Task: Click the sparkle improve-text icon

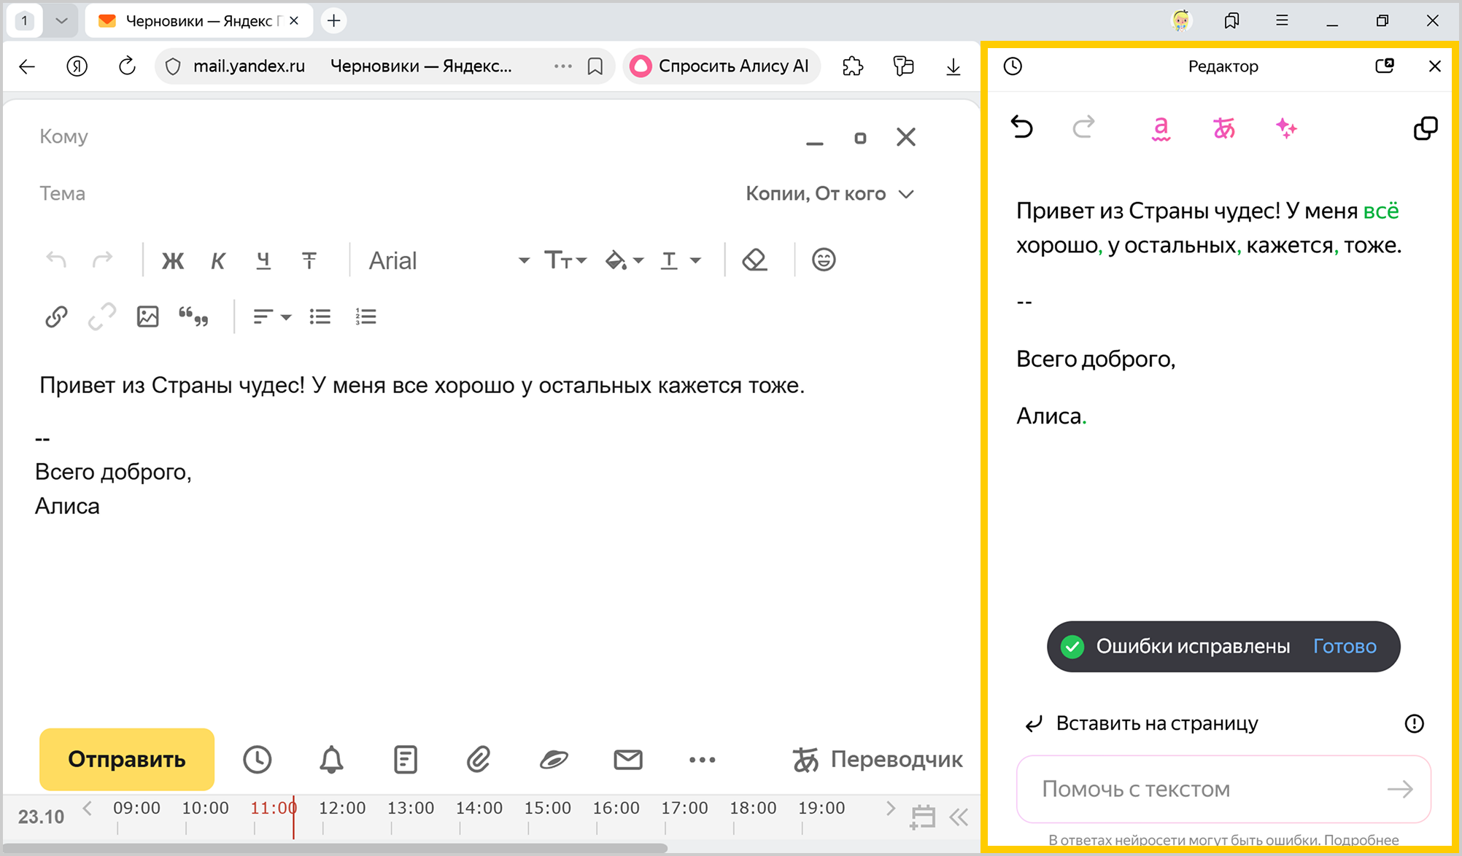Action: tap(1286, 128)
